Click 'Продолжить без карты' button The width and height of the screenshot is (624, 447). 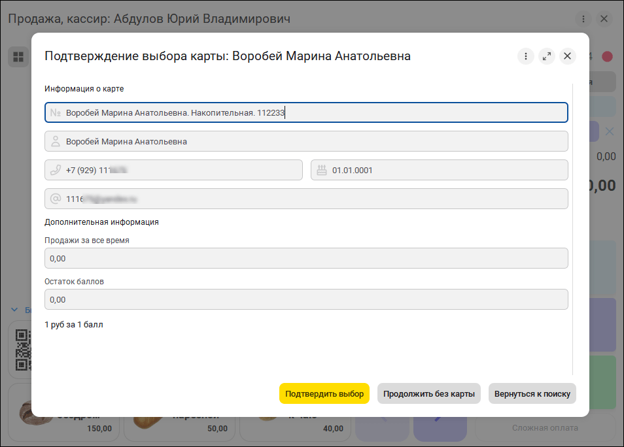coord(429,393)
